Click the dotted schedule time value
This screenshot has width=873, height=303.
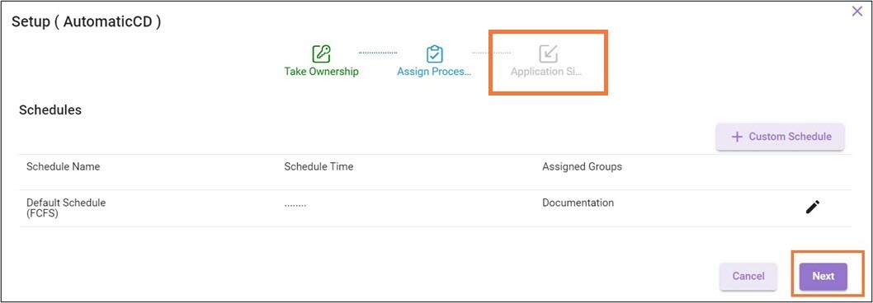pos(295,204)
